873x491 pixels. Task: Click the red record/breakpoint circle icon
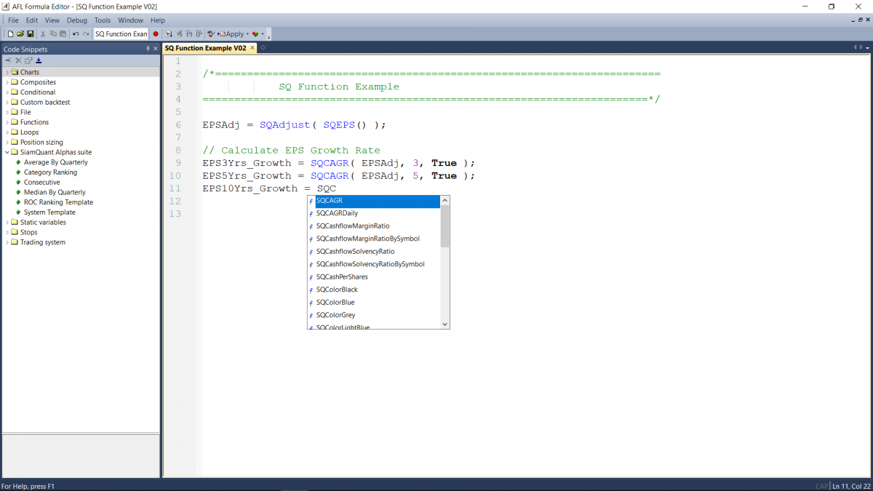tap(156, 34)
